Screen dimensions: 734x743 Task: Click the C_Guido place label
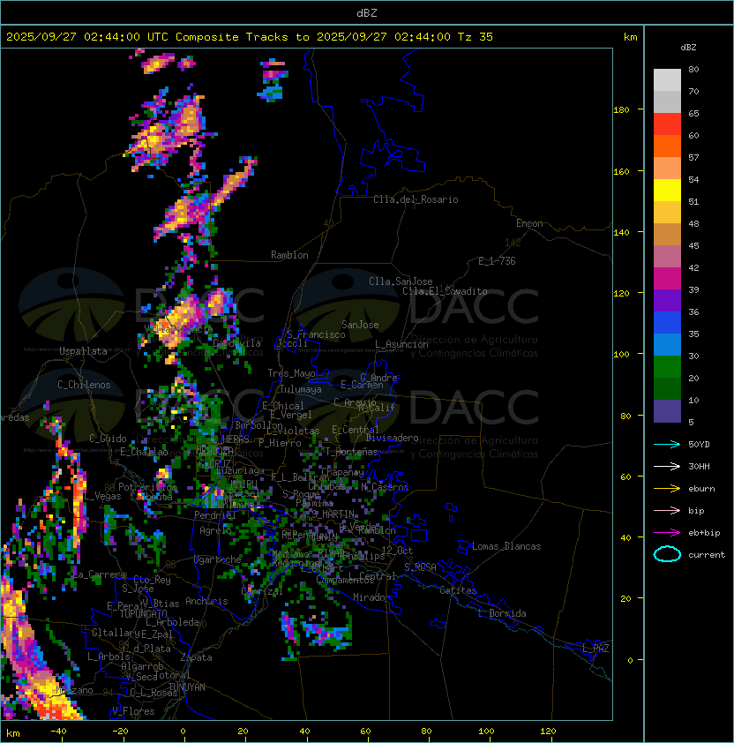[108, 439]
